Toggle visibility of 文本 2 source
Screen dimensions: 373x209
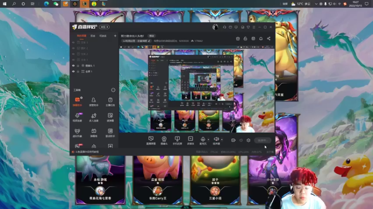[73, 54]
